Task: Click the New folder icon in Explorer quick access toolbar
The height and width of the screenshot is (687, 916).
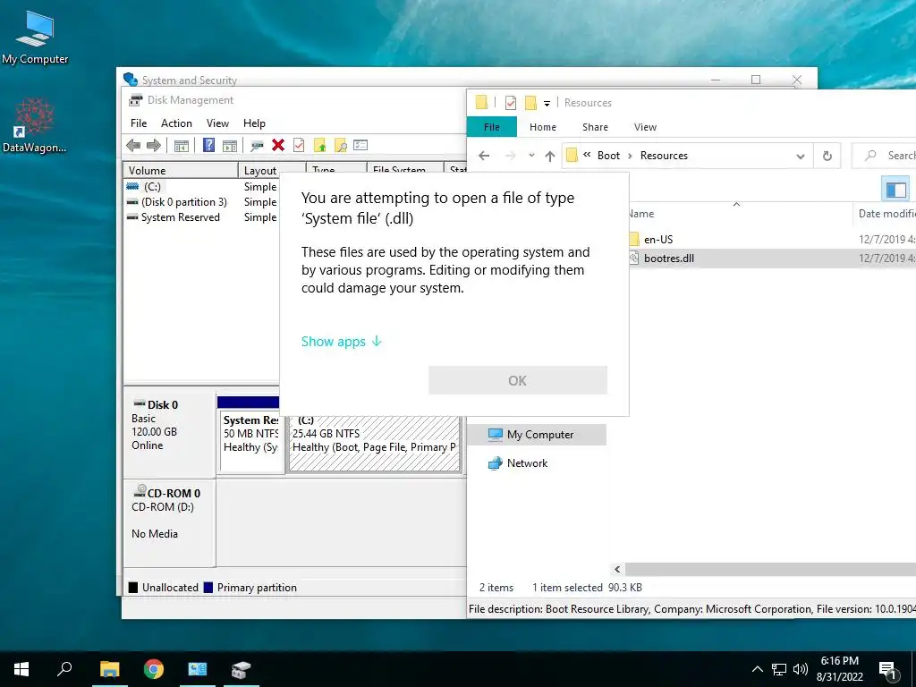Action: (x=530, y=103)
